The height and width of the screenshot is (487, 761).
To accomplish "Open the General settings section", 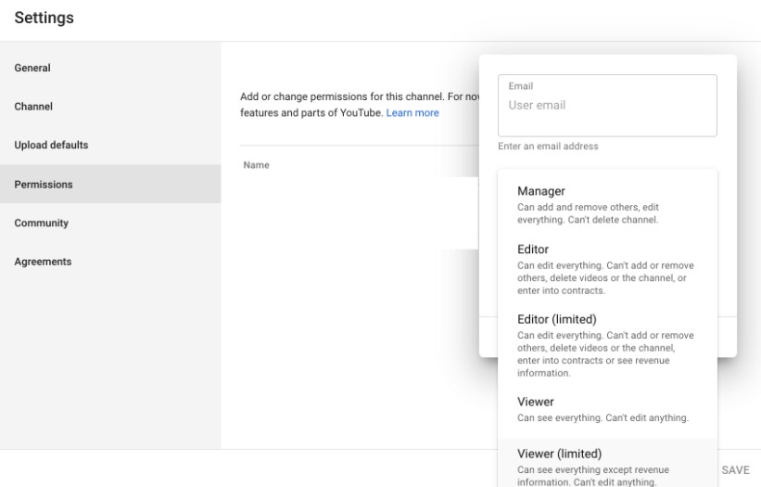I will (110, 68).
